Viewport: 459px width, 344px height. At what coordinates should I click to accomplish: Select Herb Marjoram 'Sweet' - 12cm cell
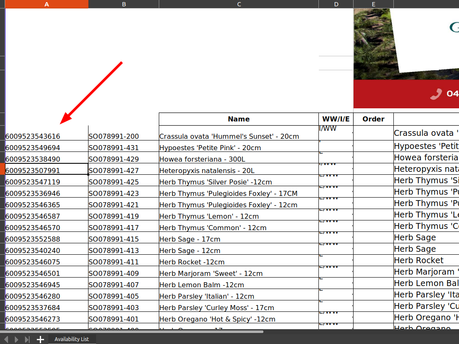(239, 273)
